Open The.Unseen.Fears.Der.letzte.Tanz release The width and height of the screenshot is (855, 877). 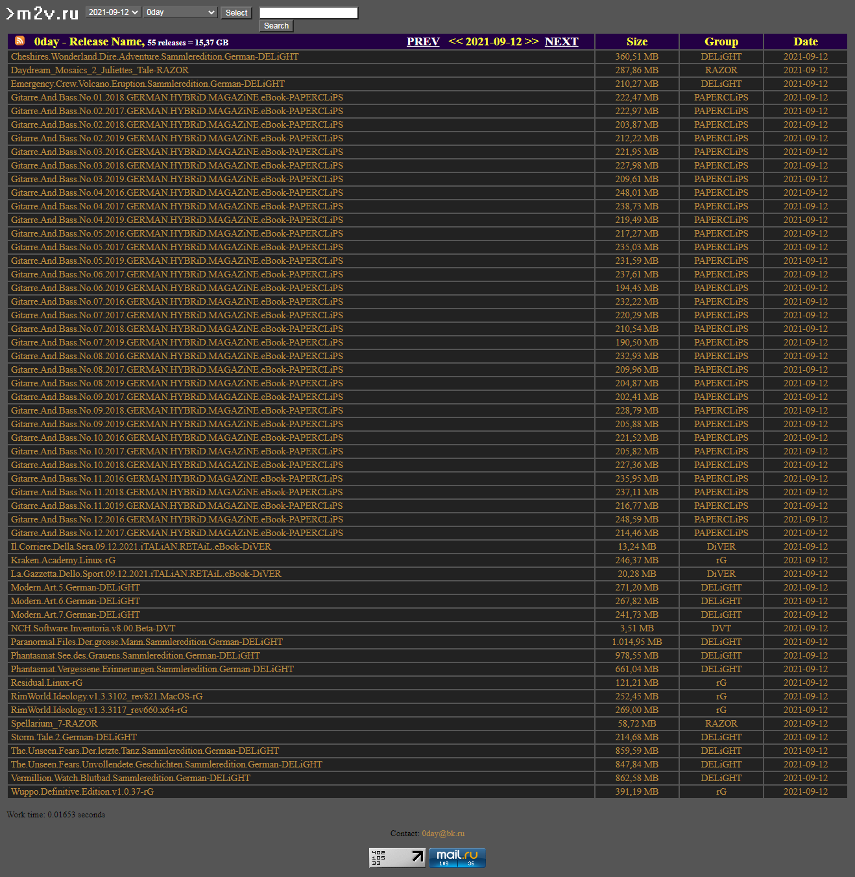(145, 751)
